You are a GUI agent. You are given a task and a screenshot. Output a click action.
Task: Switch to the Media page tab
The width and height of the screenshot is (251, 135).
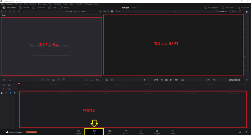click(78, 132)
